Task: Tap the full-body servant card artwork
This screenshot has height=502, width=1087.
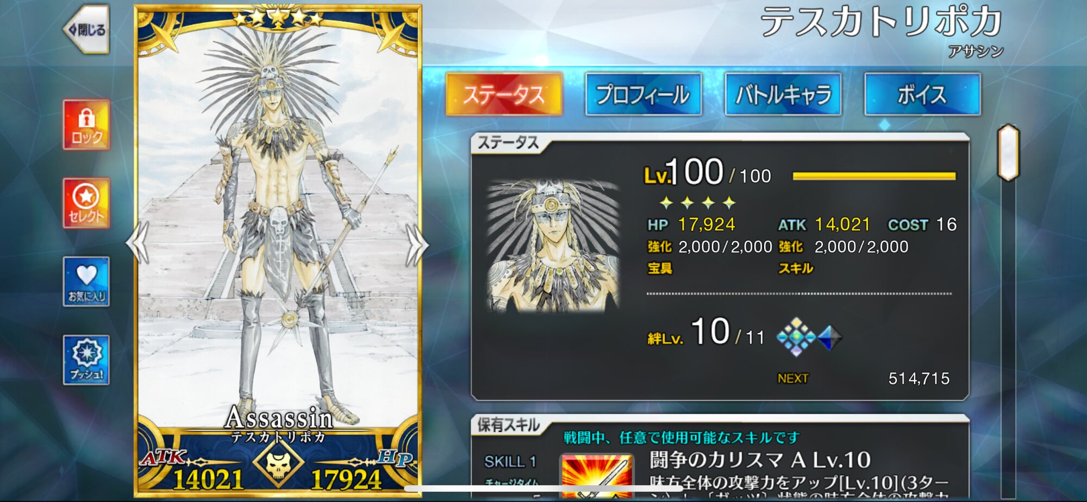Action: (x=278, y=228)
